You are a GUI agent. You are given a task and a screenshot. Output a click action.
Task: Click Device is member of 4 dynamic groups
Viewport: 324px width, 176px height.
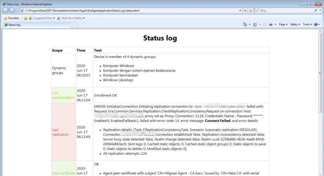(x=125, y=57)
